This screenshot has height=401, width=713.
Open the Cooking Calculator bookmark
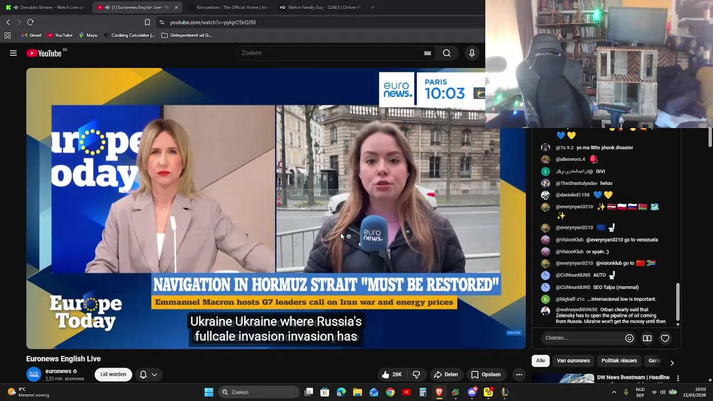[129, 35]
